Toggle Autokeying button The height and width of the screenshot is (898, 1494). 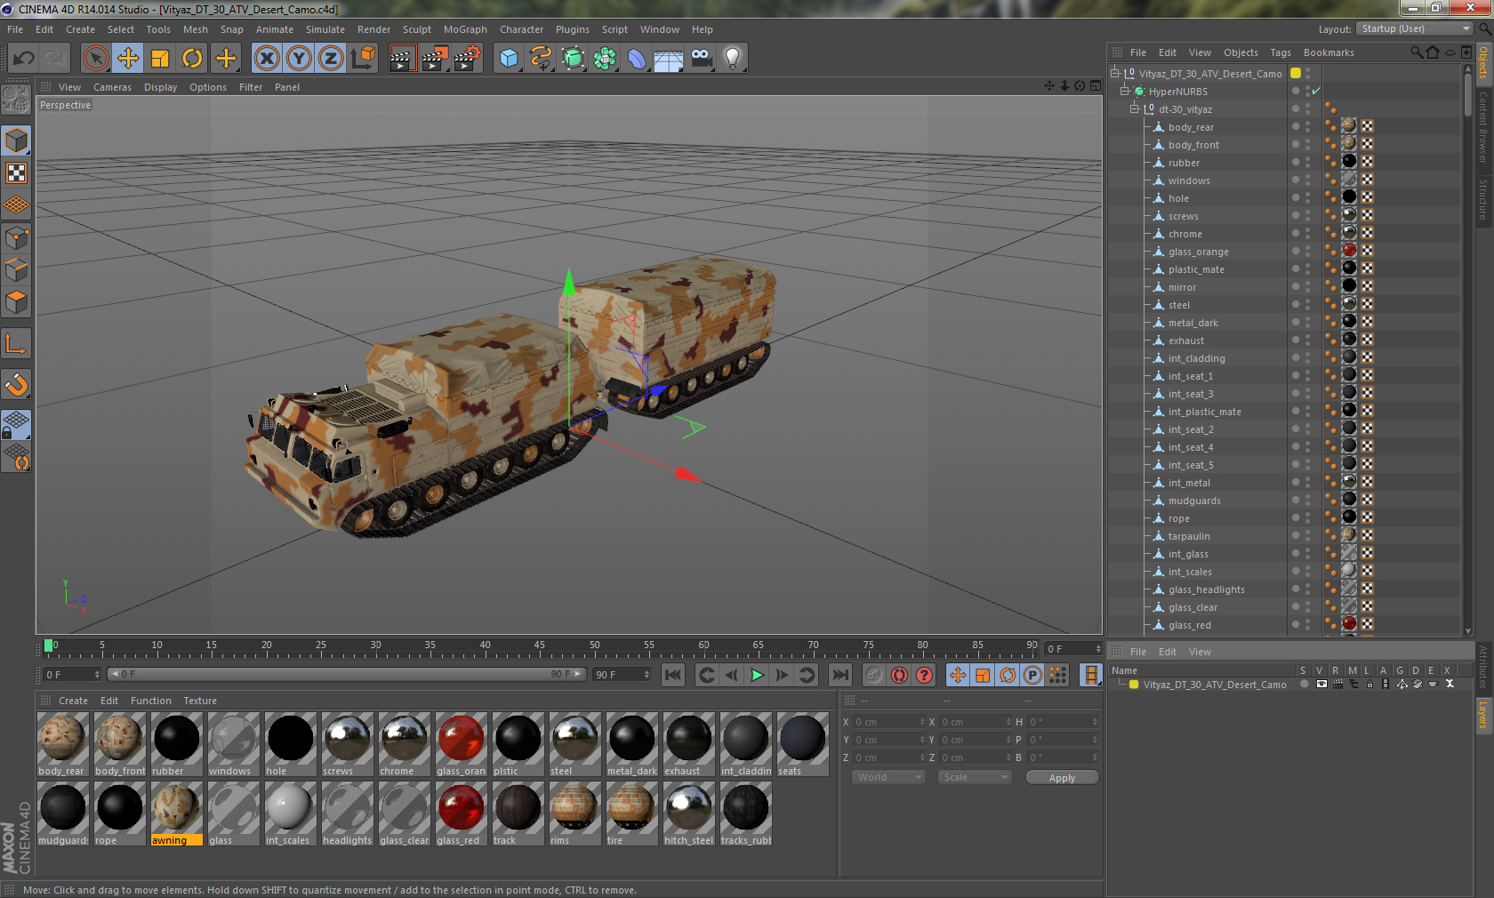[x=900, y=675]
